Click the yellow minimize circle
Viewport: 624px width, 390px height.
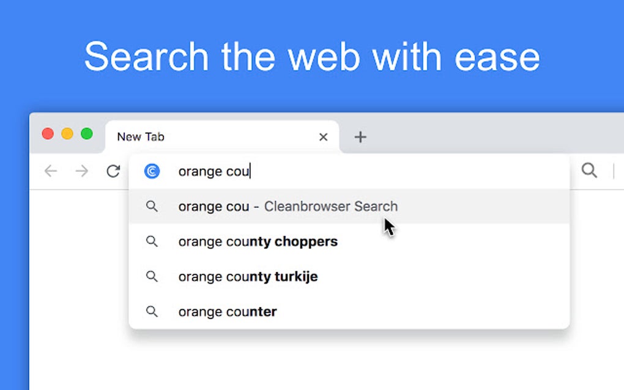coord(67,133)
